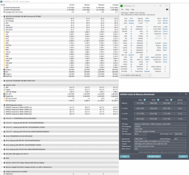Click the Read column info icon
The image size is (189, 175).
(x=145, y=100)
